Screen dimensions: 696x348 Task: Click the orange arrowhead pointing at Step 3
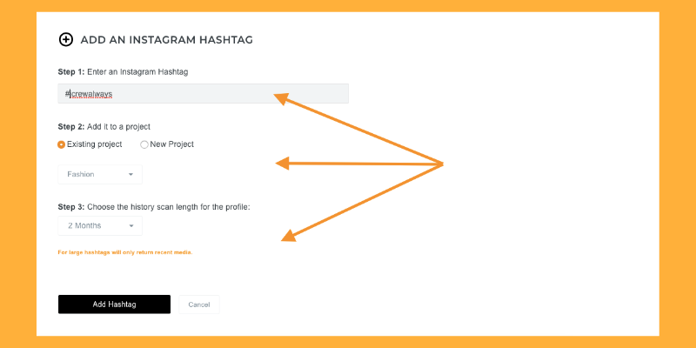tap(289, 236)
